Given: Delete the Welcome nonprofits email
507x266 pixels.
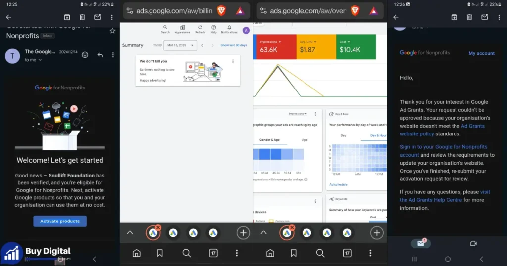Looking at the screenshot, I should tap(82, 17).
